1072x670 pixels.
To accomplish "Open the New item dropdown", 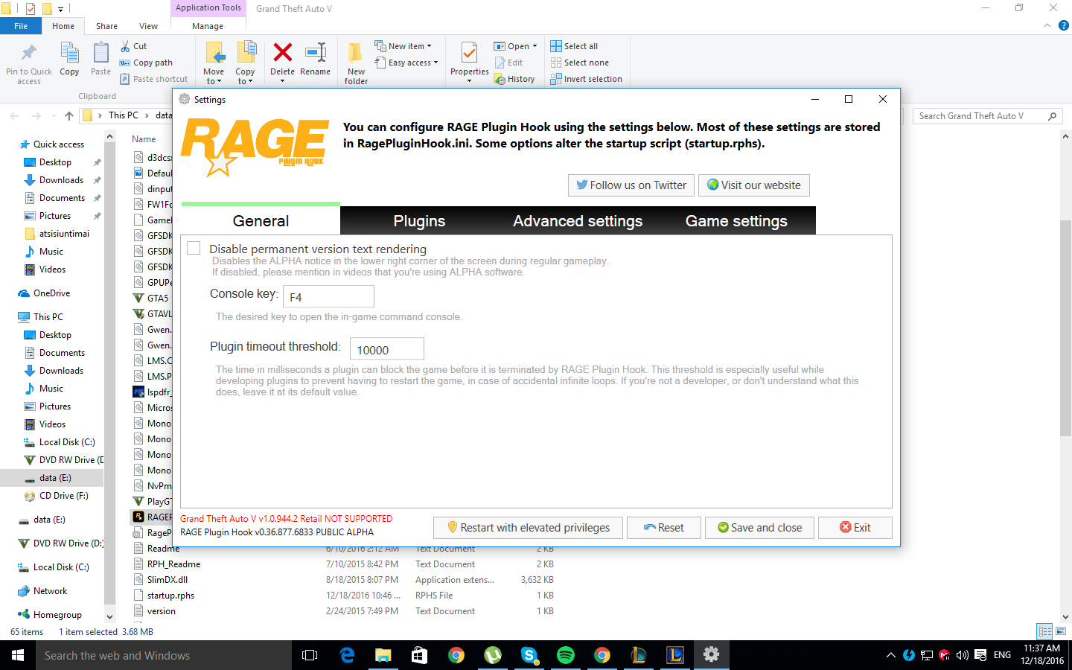I will click(x=403, y=46).
